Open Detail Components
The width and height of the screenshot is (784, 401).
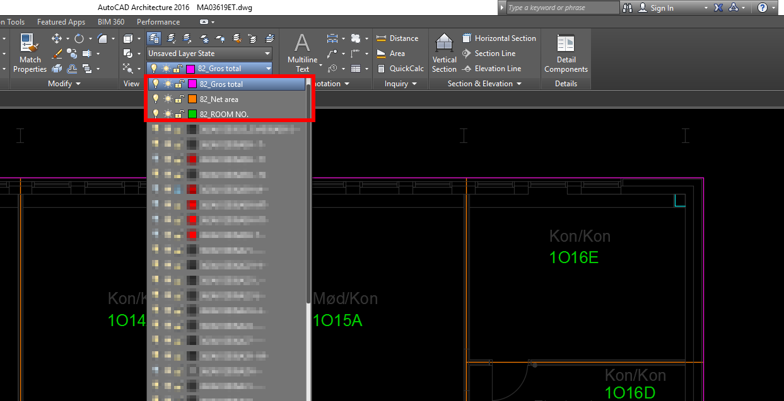point(566,54)
